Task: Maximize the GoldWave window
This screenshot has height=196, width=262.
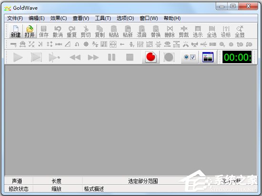Action: (x=233, y=6)
